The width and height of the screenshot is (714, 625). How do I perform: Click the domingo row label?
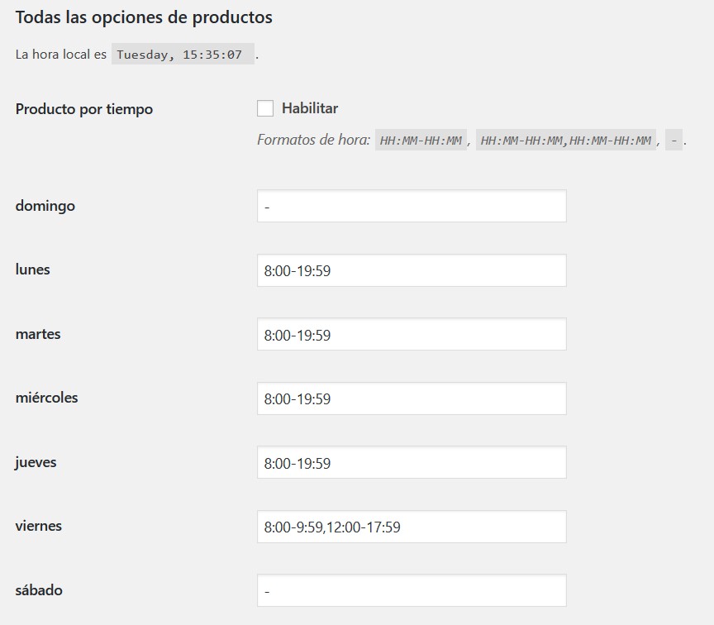pyautogui.click(x=45, y=206)
